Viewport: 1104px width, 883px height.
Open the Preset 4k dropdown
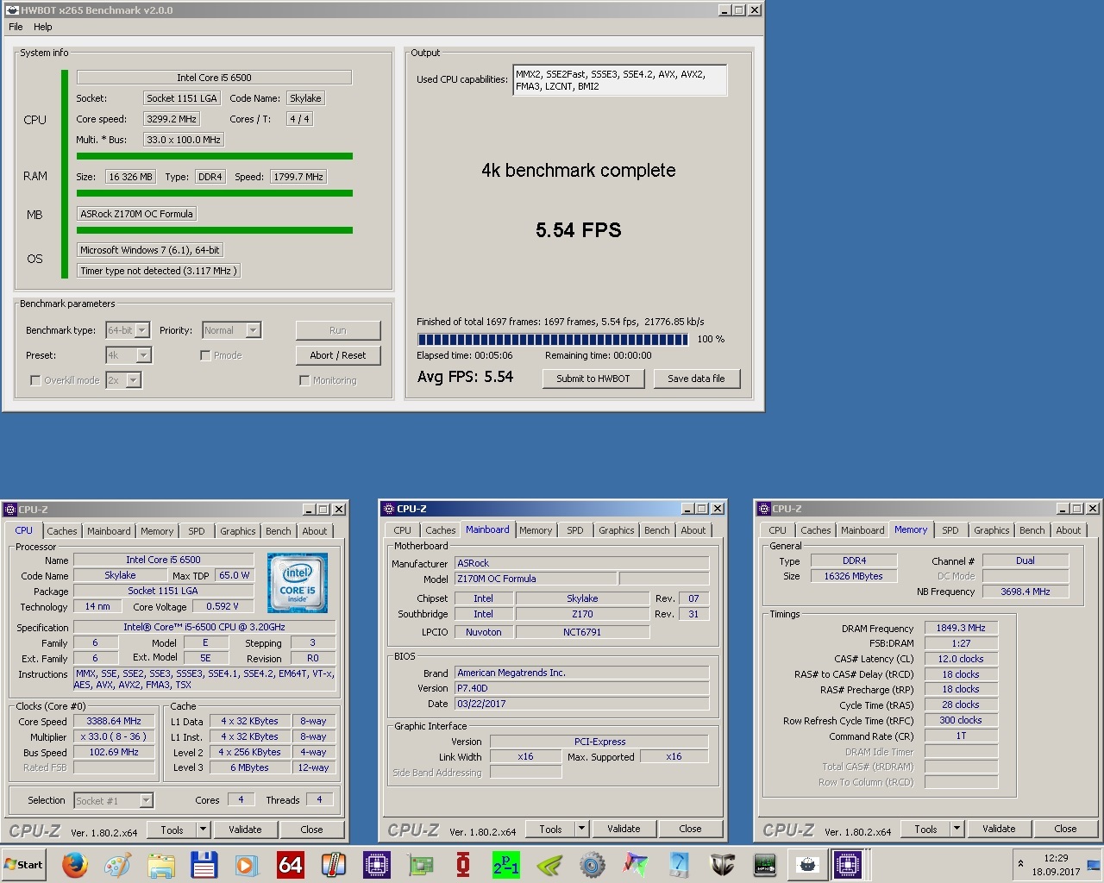point(129,355)
